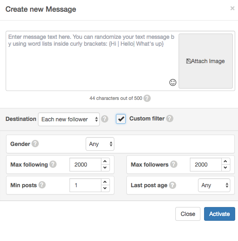Viewport: 238px width, 241px height.
Task: Increase Max following value
Action: click(x=105, y=161)
